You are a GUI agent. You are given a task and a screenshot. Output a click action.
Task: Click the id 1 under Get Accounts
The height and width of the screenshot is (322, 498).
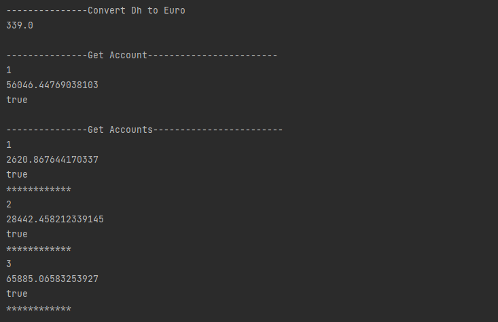[9, 144]
